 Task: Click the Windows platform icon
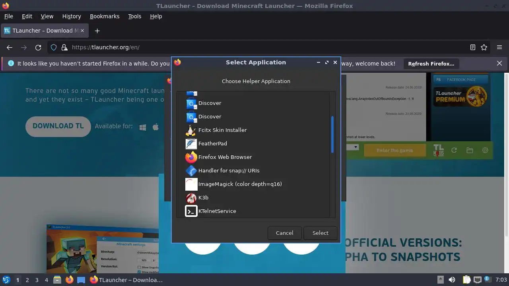click(x=143, y=127)
